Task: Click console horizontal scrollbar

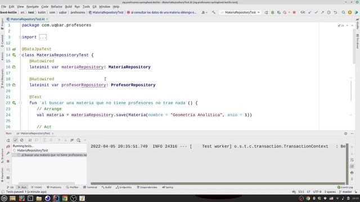Action: [x=218, y=183]
